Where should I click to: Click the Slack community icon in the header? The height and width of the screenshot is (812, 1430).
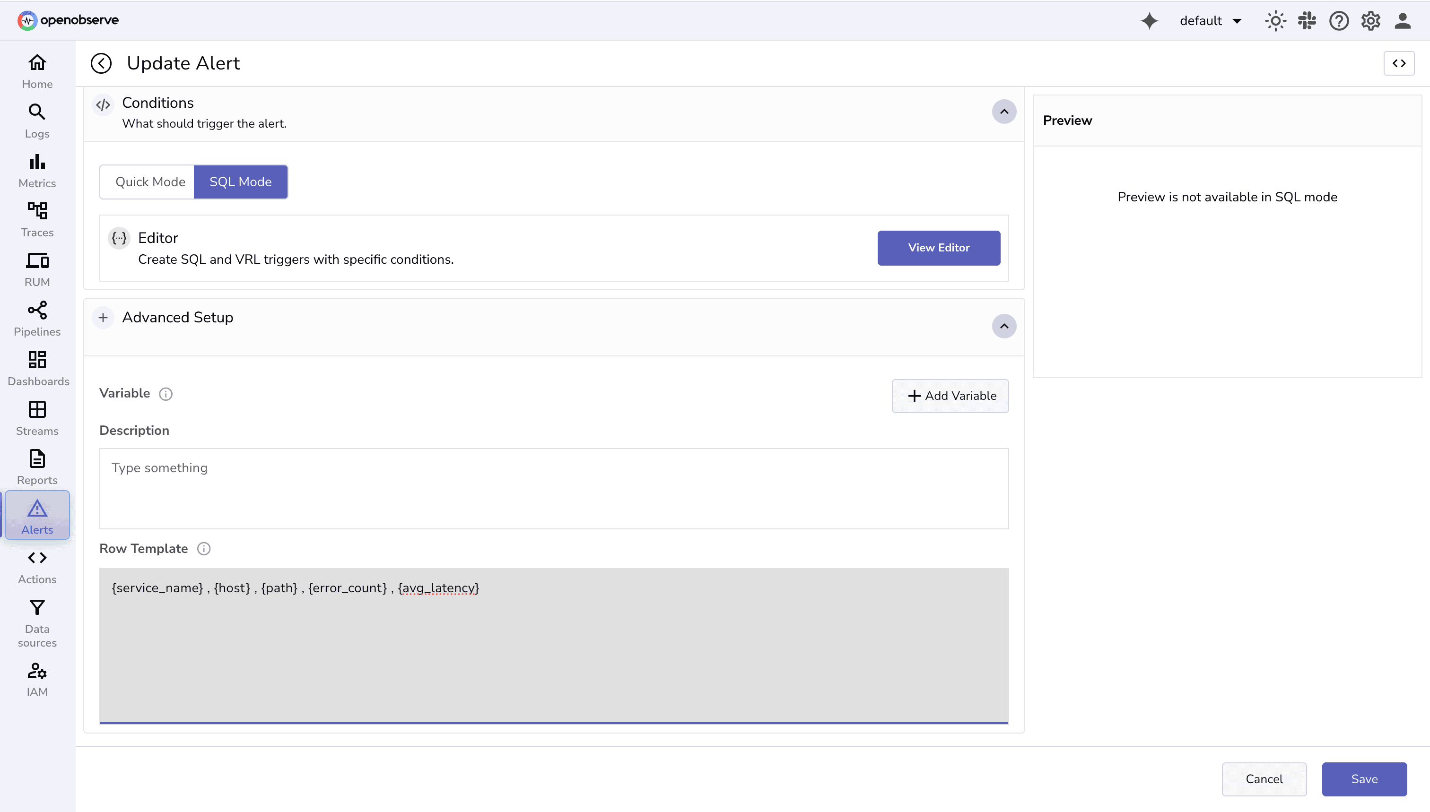pos(1307,21)
